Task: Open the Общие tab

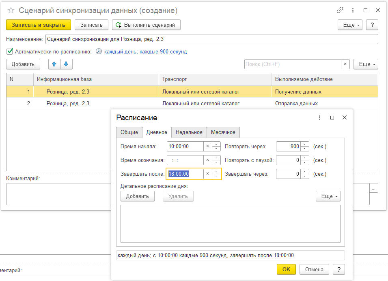Action: [129, 132]
